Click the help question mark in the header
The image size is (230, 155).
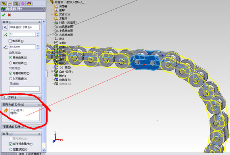[x=43, y=9]
